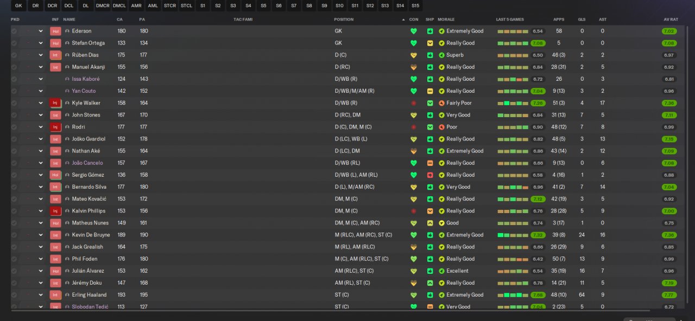This screenshot has height=321, width=695.
Task: Click the Hol badge for Matheus Nunes
Action: pos(55,223)
